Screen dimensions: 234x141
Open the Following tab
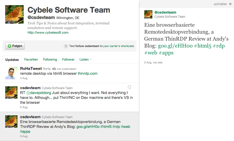coord(50,60)
